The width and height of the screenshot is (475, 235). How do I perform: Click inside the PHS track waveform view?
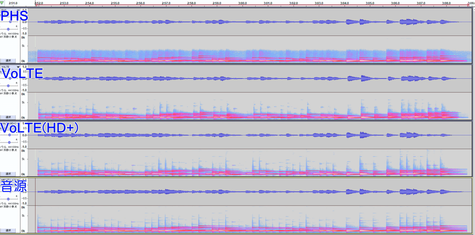(x=250, y=22)
